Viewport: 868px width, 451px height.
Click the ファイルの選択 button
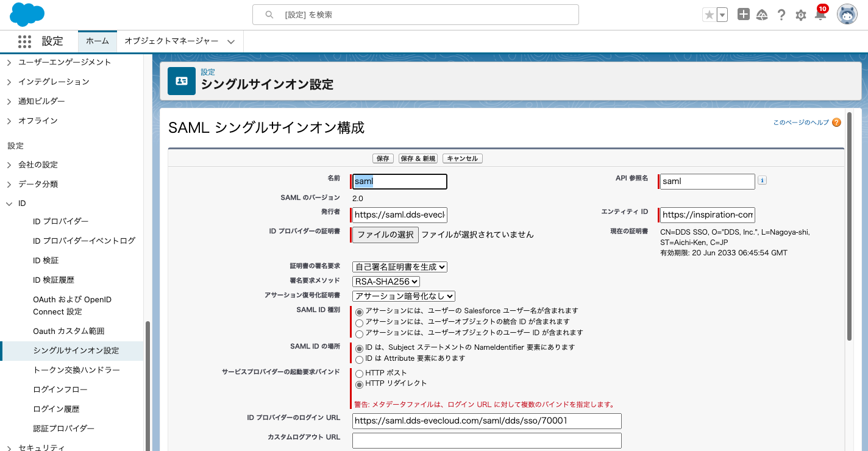385,235
